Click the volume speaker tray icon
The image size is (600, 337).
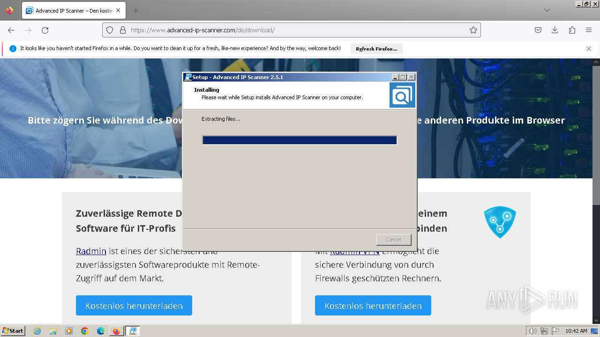(x=533, y=331)
